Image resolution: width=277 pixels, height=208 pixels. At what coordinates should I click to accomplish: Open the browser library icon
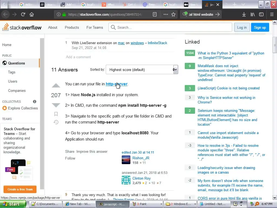pyautogui.click(x=253, y=14)
